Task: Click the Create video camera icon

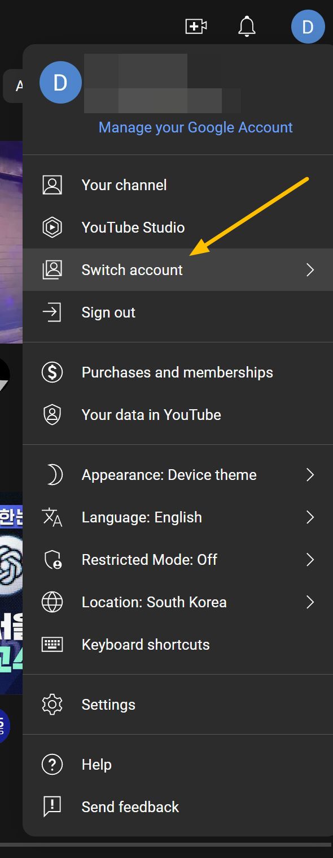Action: (196, 26)
